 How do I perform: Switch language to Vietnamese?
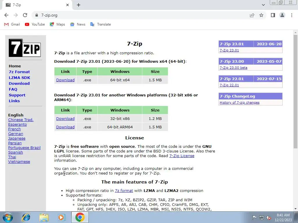click(x=19, y=162)
